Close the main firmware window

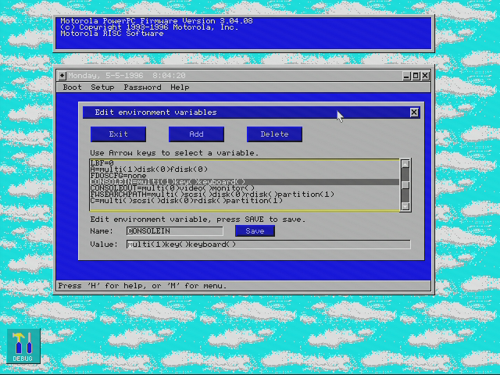(425, 76)
